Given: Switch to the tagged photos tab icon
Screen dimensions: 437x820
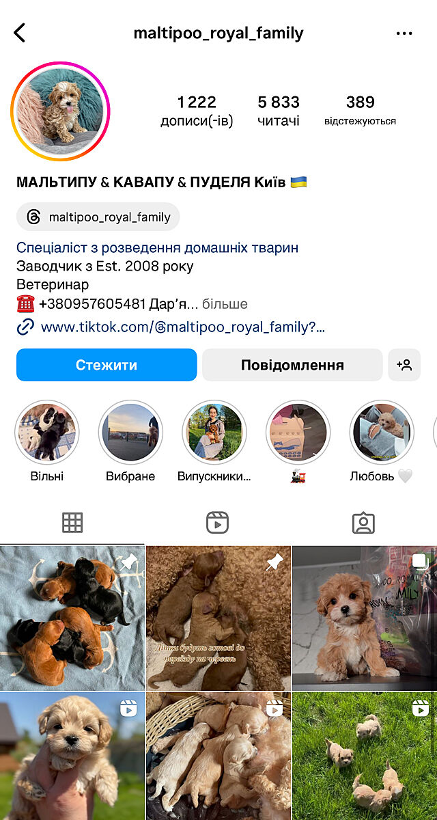Looking at the screenshot, I should point(363,523).
